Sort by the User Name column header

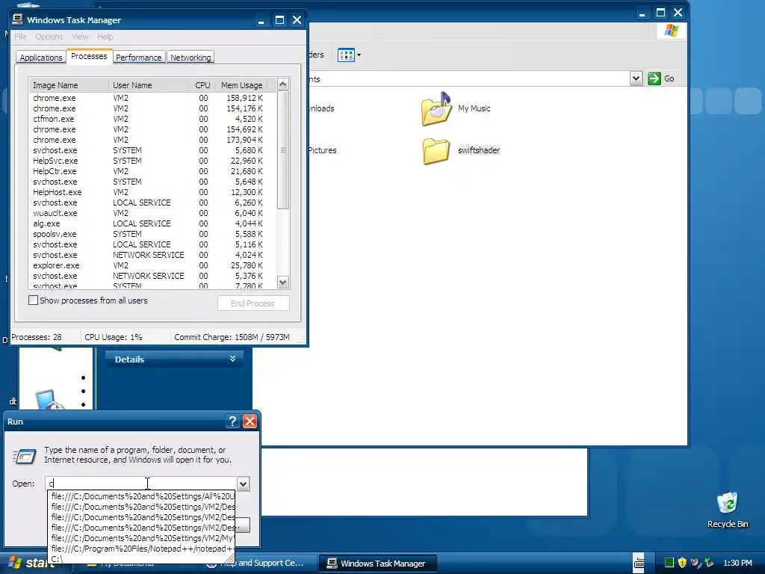click(149, 85)
